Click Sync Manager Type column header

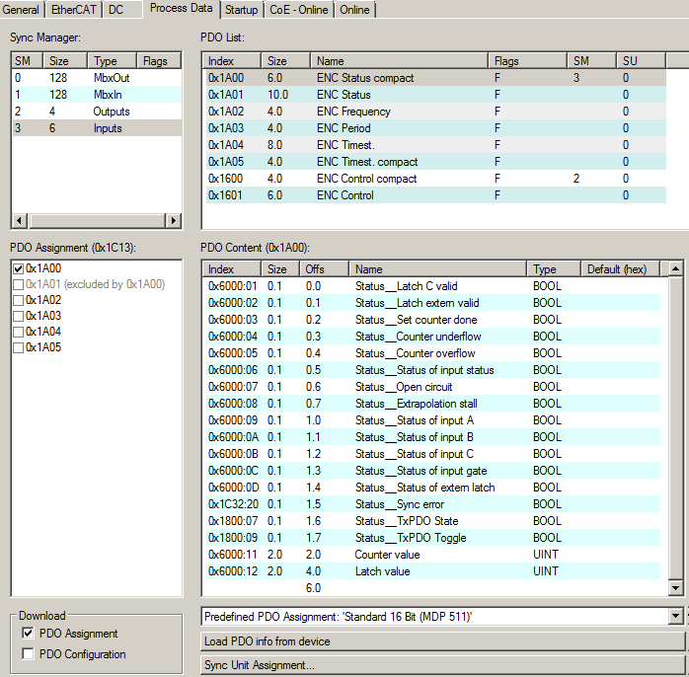pos(113,60)
